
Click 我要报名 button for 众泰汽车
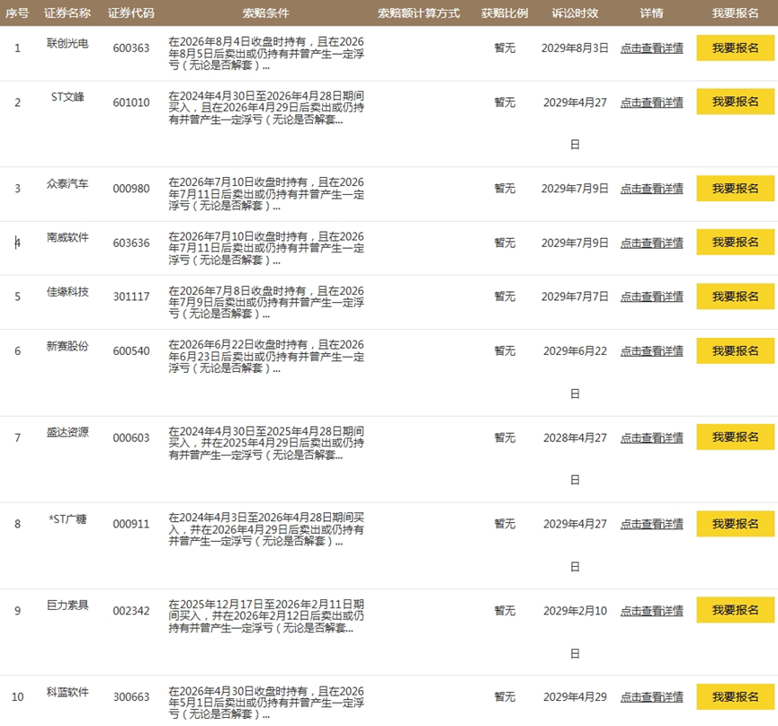(x=736, y=189)
